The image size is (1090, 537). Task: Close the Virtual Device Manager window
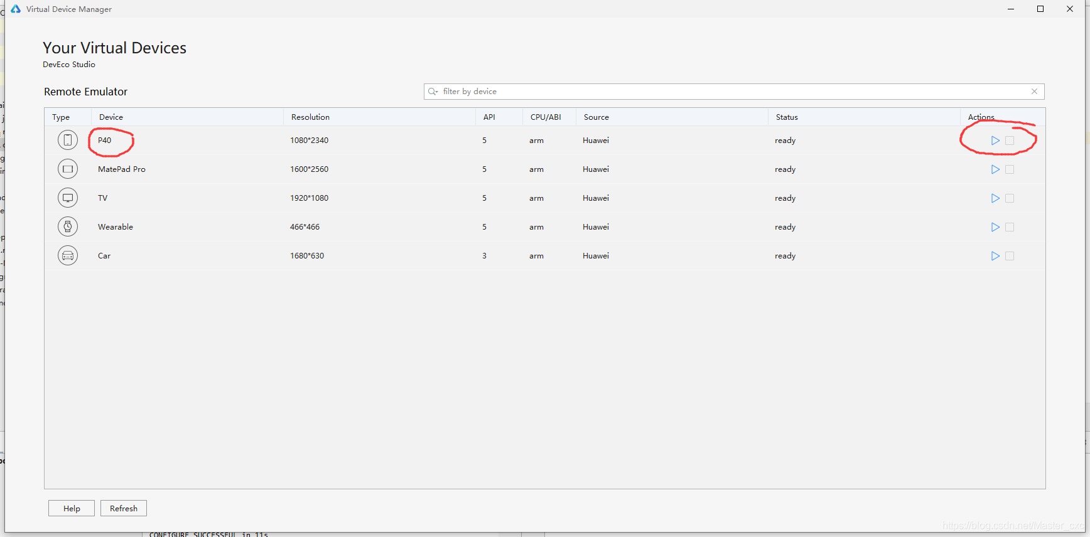(1070, 9)
